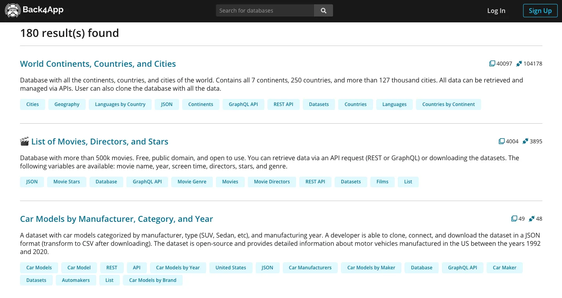Click the magnifying glass search button
The width and height of the screenshot is (562, 298).
click(323, 11)
